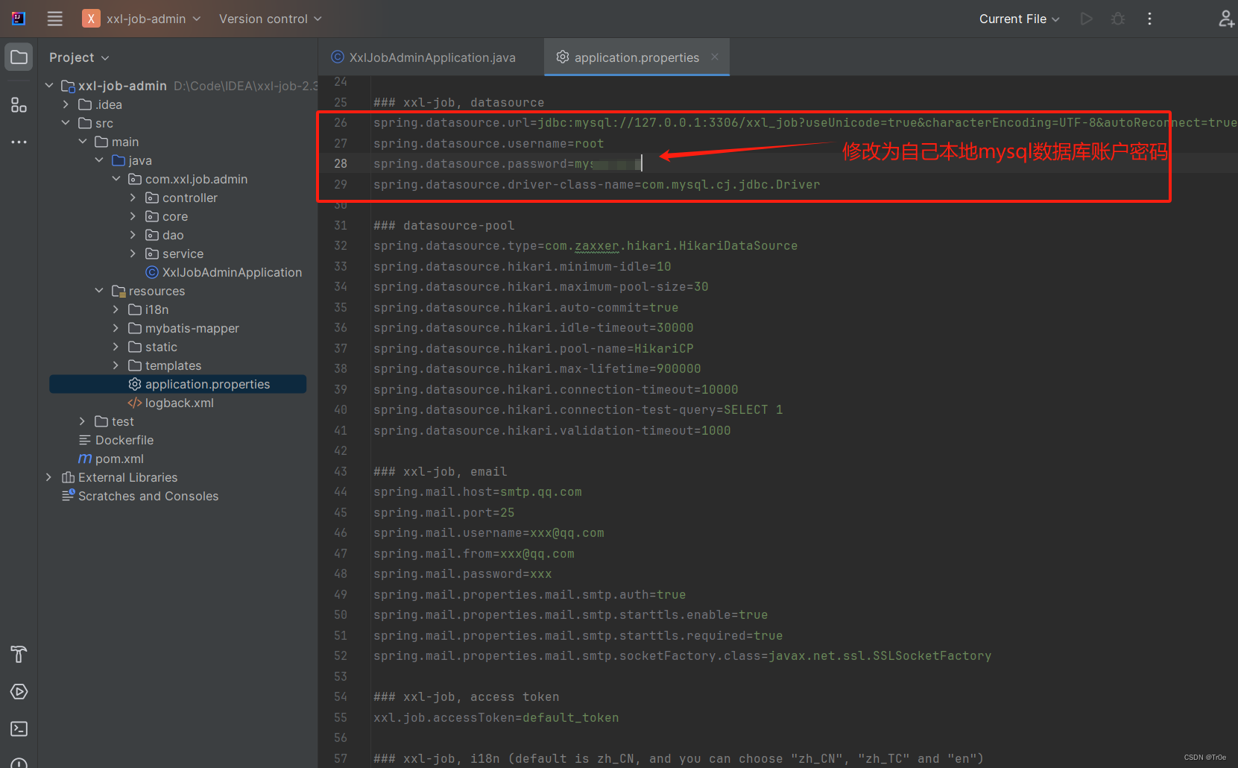The width and height of the screenshot is (1238, 768).
Task: Open the add-user collaboration icon
Action: coord(1226,19)
